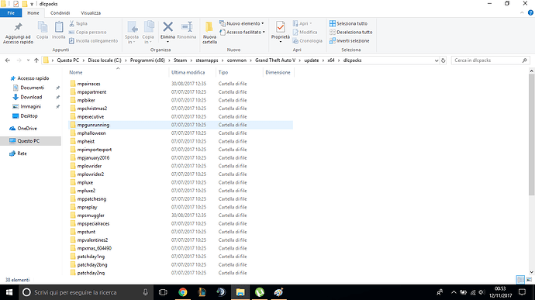
Task: Click the help question mark icon
Action: (x=530, y=12)
